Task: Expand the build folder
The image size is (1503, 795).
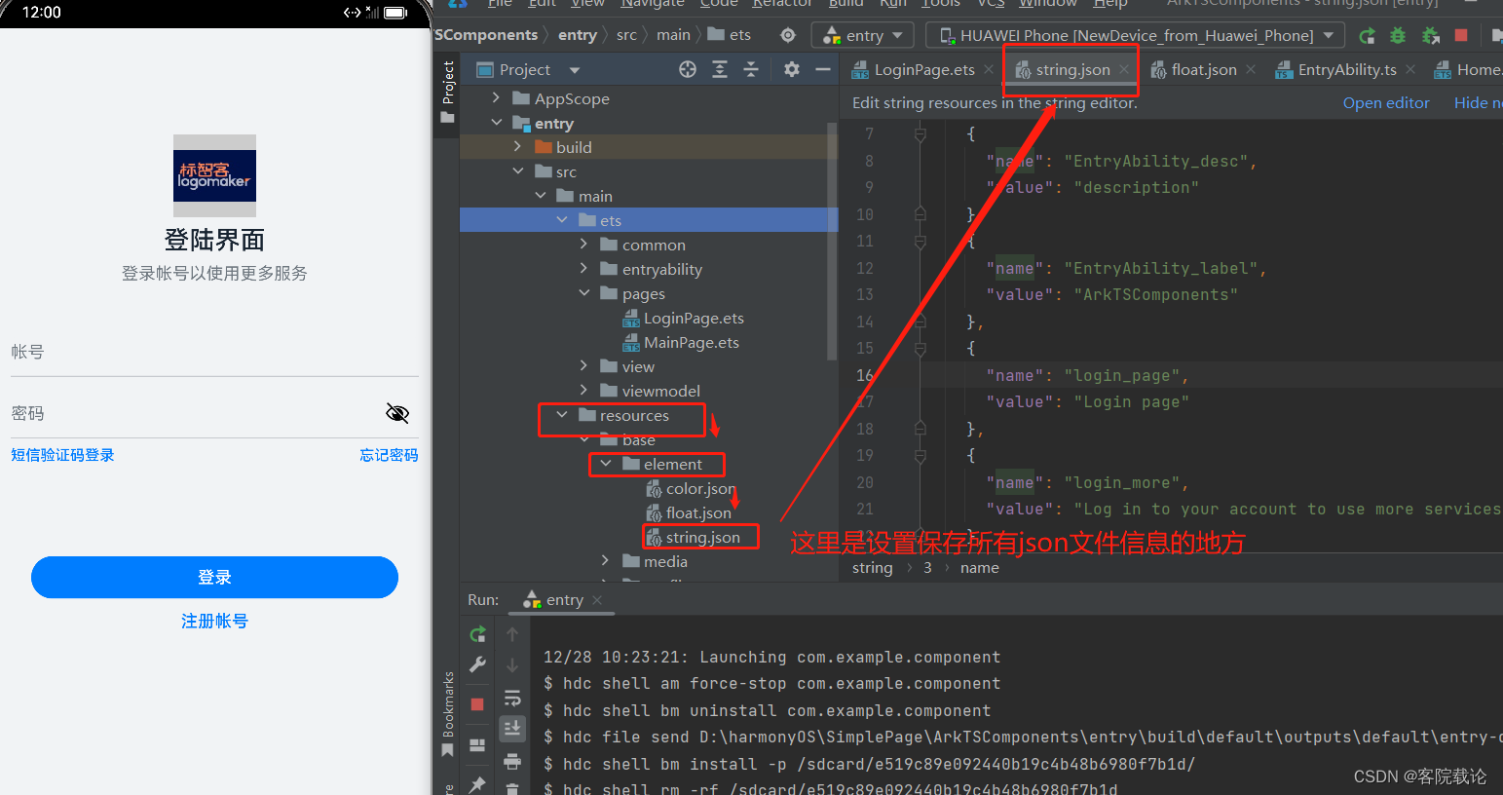Action: 517,147
